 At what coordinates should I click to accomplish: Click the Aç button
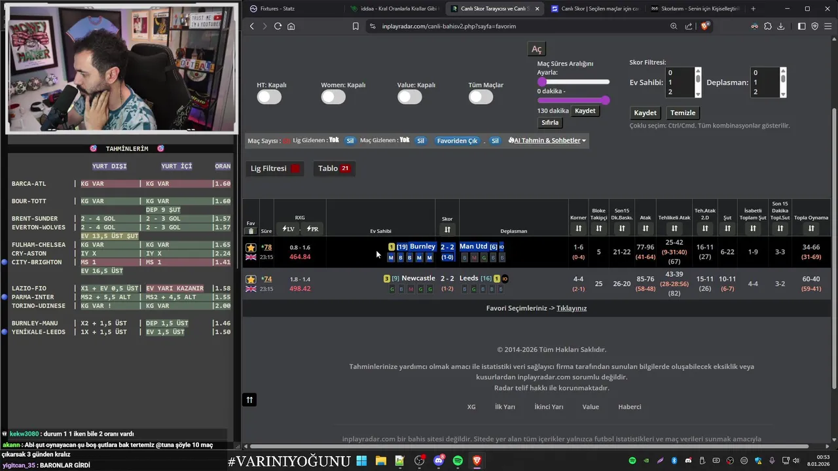coord(537,50)
